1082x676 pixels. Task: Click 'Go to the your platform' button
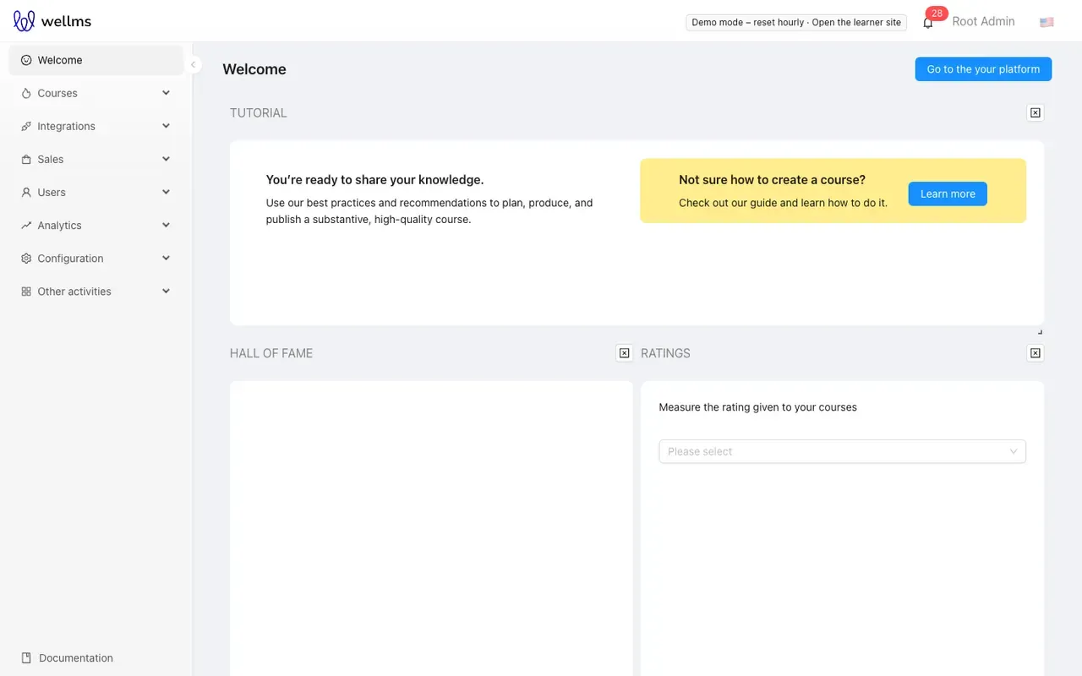coord(983,69)
